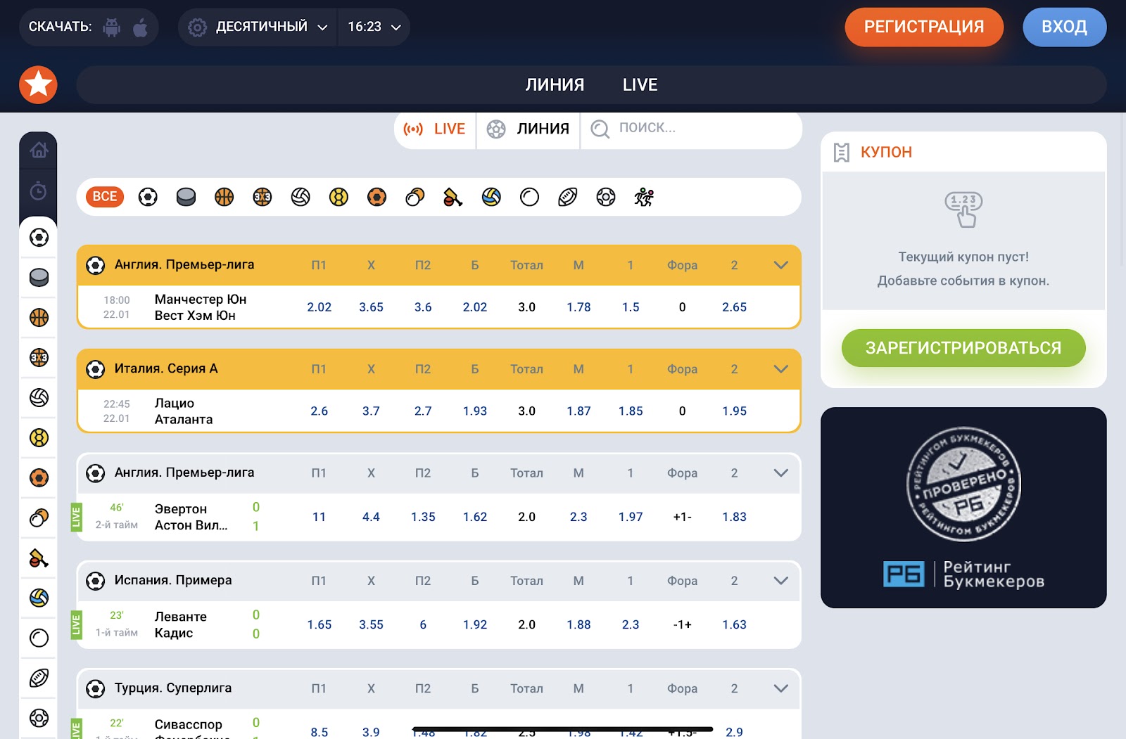The width and height of the screenshot is (1126, 739).
Task: Select the ВСЕ all-sports filter
Action: [105, 196]
